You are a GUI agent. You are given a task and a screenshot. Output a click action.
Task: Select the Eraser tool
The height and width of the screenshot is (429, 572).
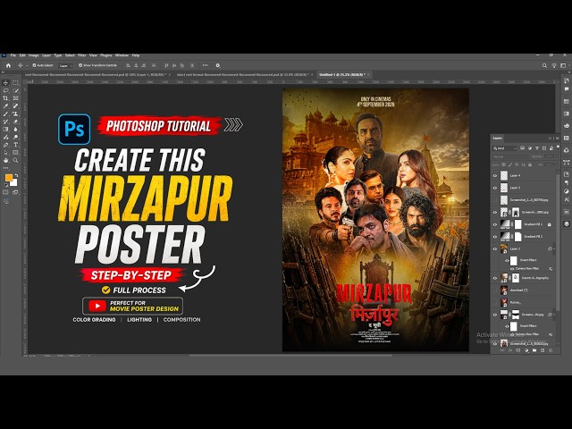pyautogui.click(x=16, y=122)
